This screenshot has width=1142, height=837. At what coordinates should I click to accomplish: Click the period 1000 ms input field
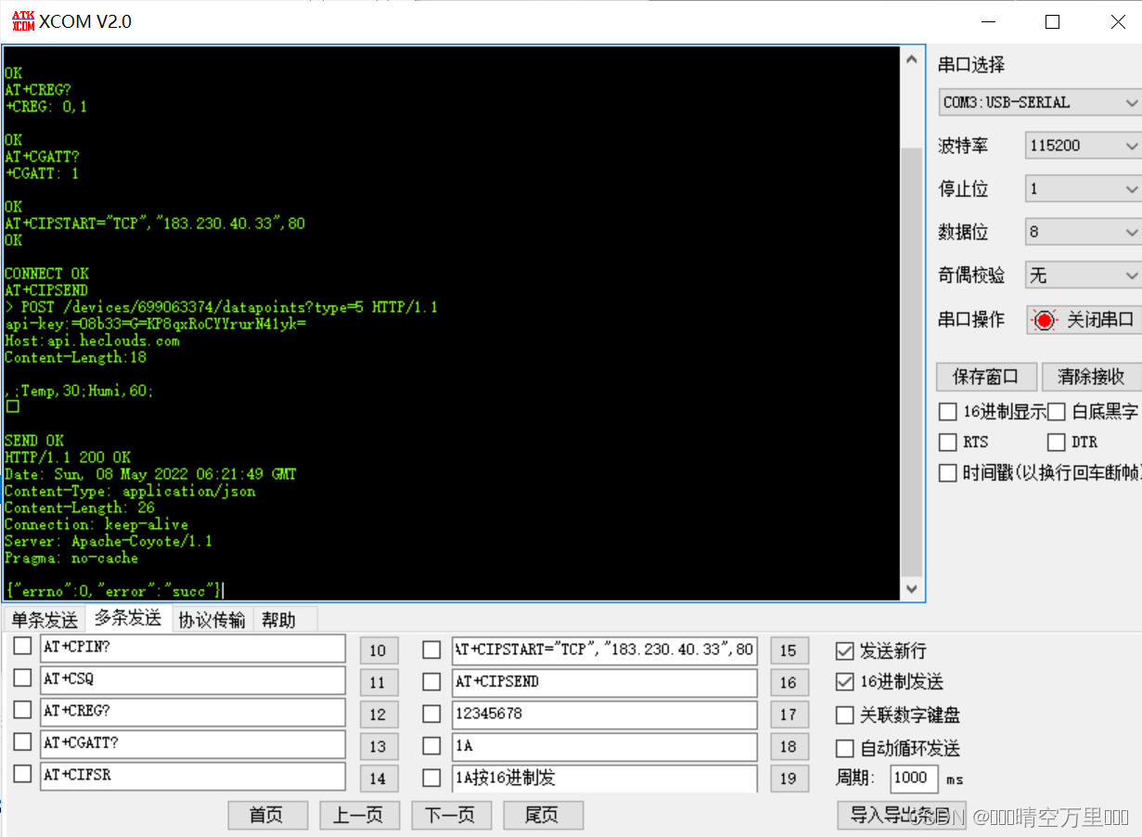pos(913,779)
